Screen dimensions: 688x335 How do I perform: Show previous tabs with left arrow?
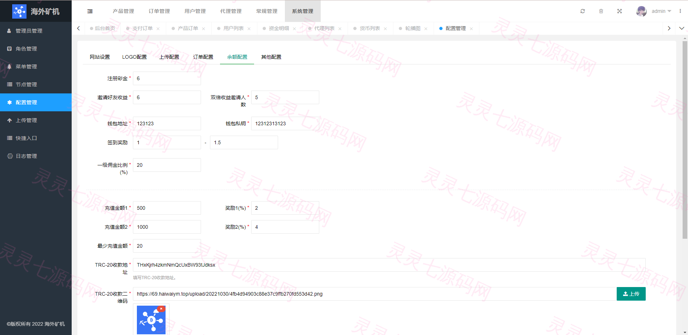click(x=78, y=28)
